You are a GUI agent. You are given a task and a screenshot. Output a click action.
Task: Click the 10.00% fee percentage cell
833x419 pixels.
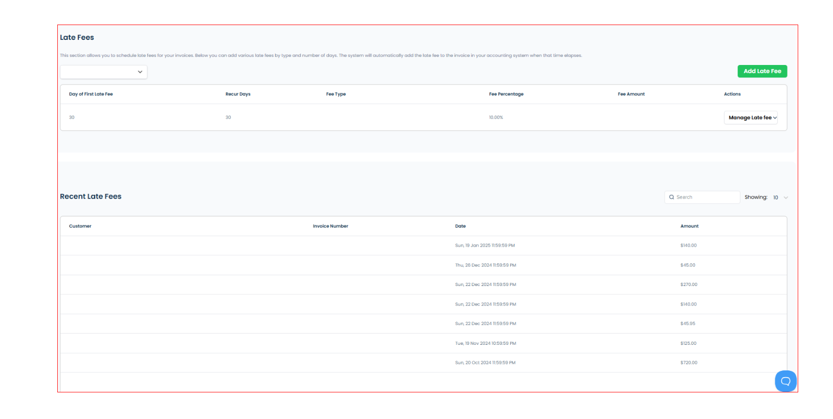click(x=496, y=118)
